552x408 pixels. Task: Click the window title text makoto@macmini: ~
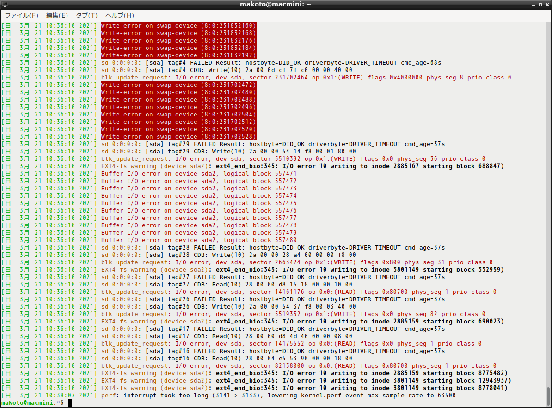point(276,4)
